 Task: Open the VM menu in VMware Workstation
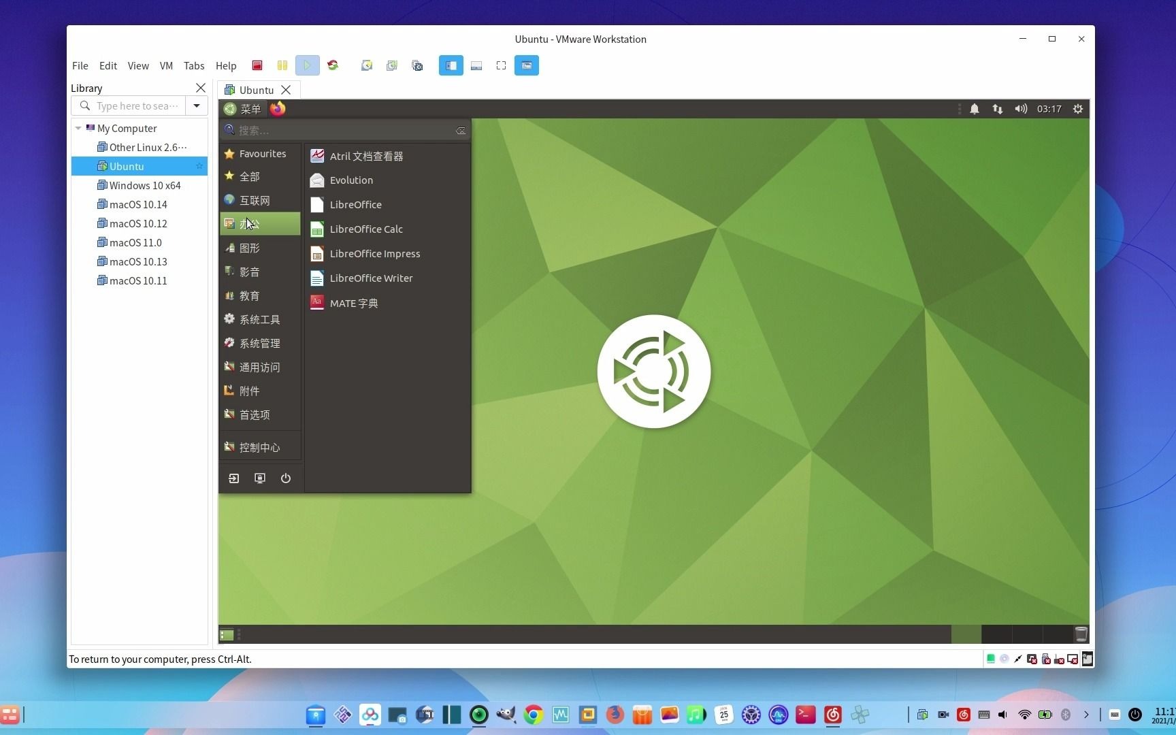(166, 65)
